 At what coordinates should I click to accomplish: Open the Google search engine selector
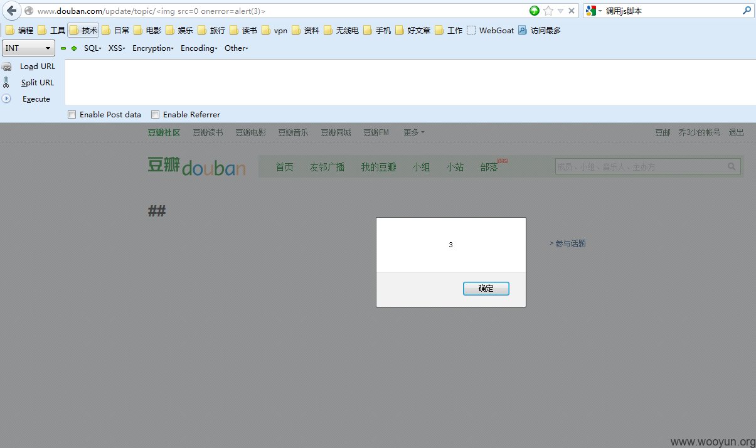(594, 11)
